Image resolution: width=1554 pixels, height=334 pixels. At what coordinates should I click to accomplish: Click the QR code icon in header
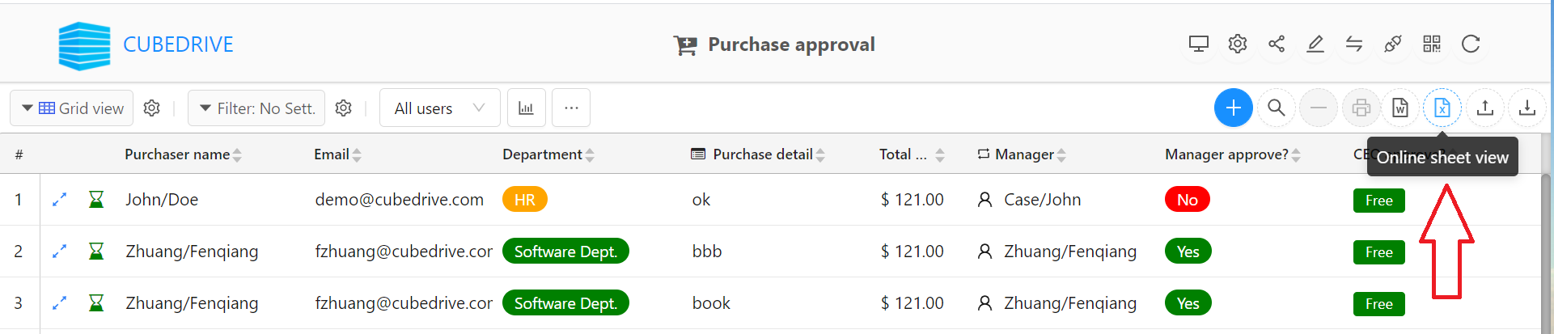pyautogui.click(x=1432, y=44)
